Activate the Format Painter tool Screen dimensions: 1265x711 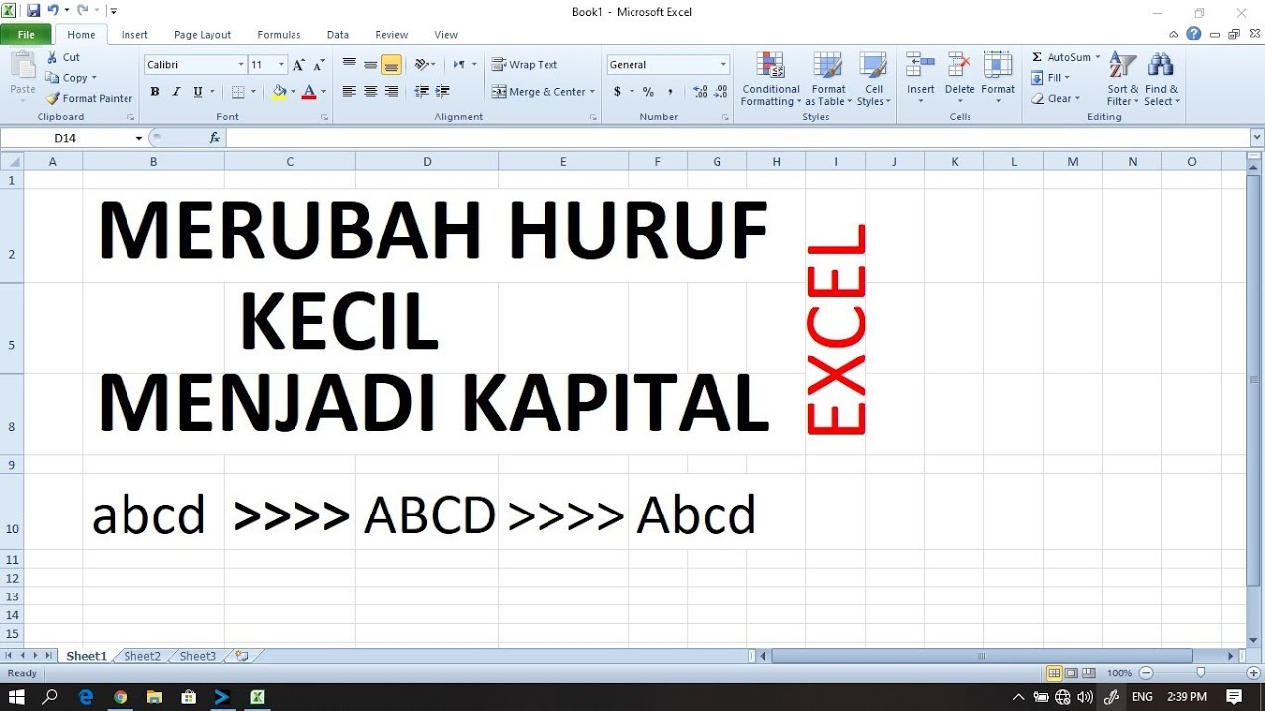click(x=89, y=98)
